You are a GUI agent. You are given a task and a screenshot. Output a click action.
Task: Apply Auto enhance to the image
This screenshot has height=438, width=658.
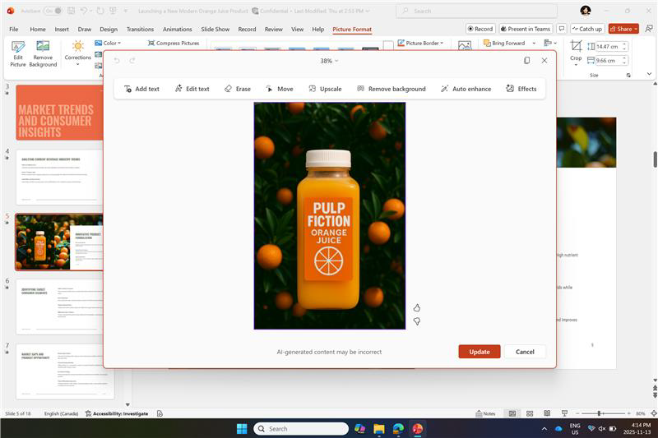466,89
